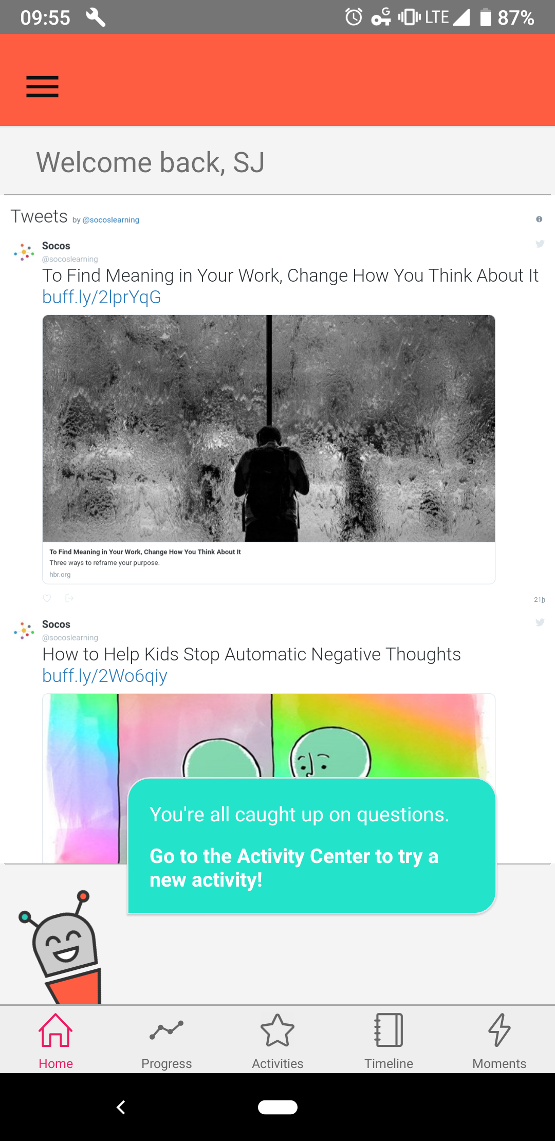Tap the Socos avatar on first tweet
Screen dimensions: 555x1141
point(24,252)
